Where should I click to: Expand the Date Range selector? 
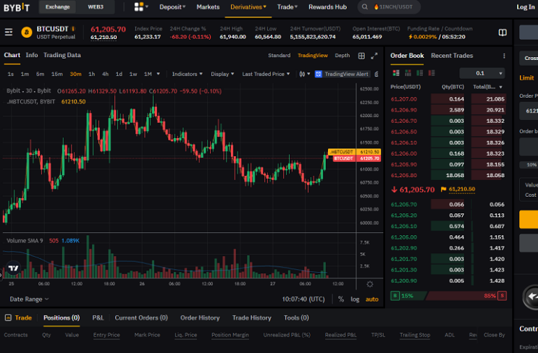29,299
